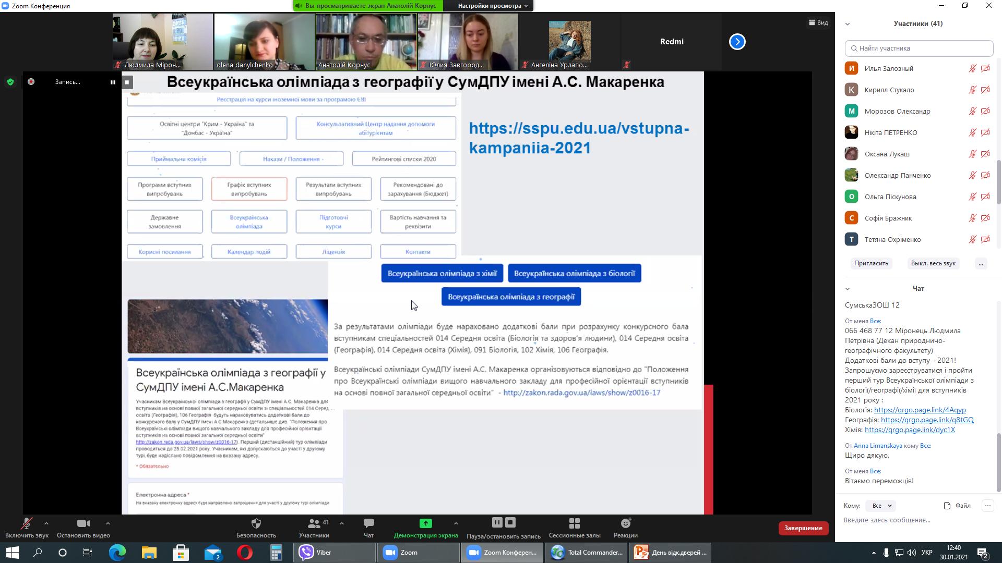Select participant Софія Бражник

coord(917,218)
